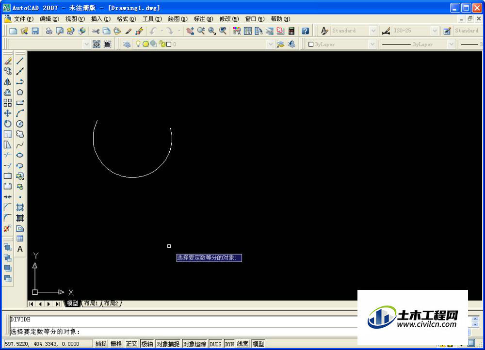Select the Array tool
485x350 pixels.
8,103
